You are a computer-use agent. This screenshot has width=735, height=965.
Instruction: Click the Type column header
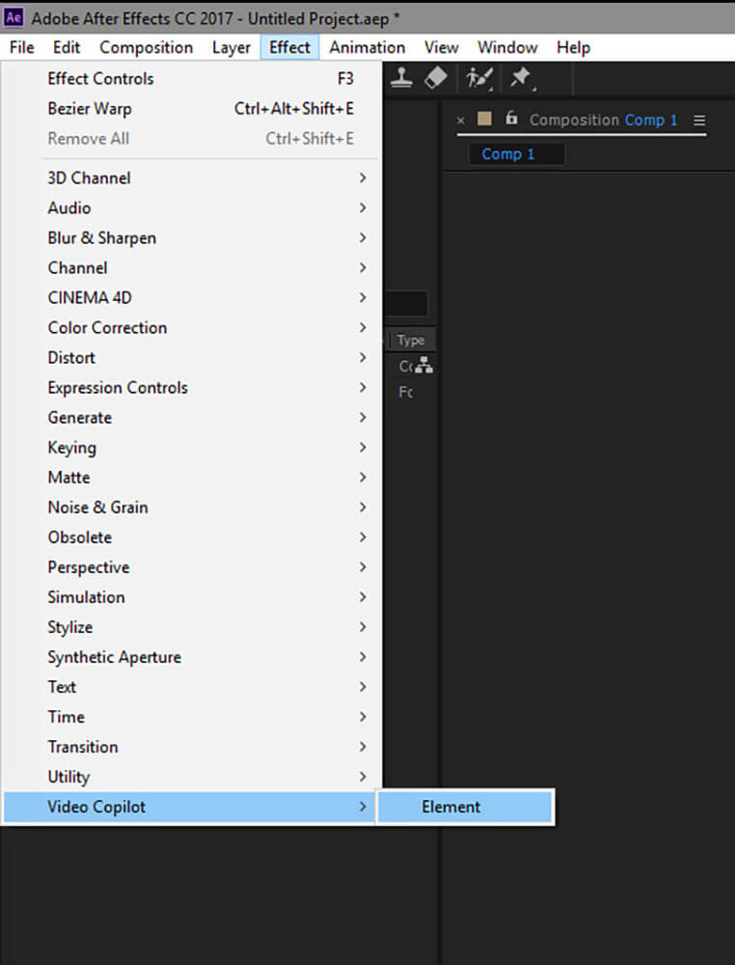click(x=411, y=340)
